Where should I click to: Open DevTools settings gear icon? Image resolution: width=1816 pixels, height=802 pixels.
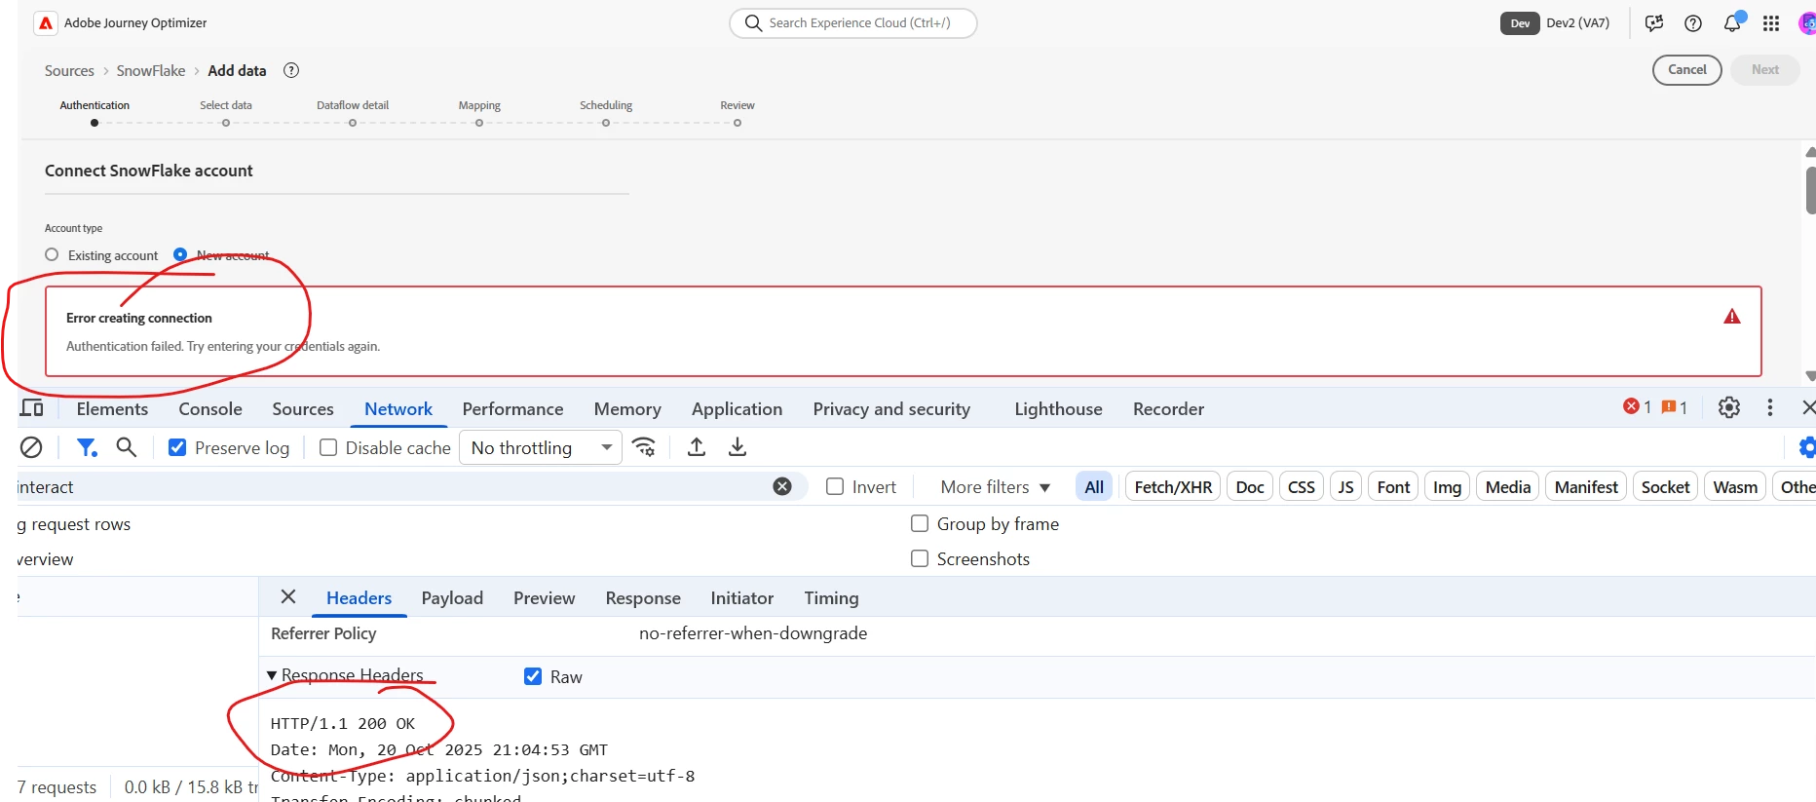tap(1729, 407)
